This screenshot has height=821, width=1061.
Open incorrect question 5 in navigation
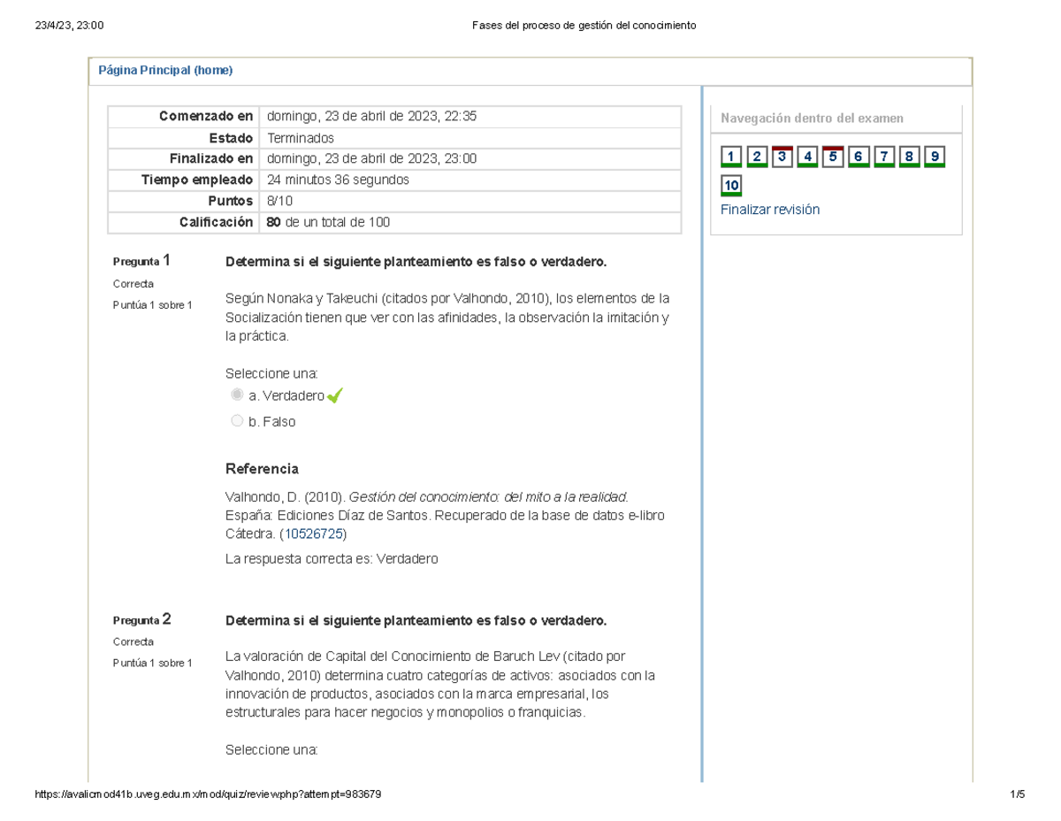click(833, 157)
